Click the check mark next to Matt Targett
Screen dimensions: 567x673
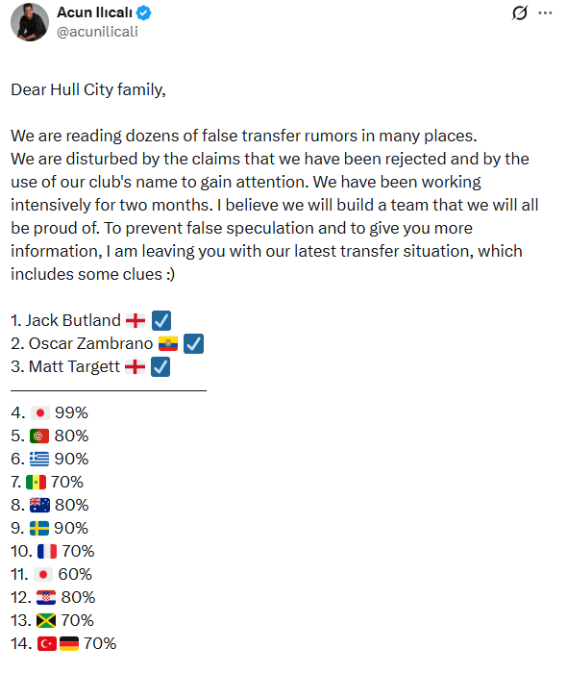click(160, 367)
